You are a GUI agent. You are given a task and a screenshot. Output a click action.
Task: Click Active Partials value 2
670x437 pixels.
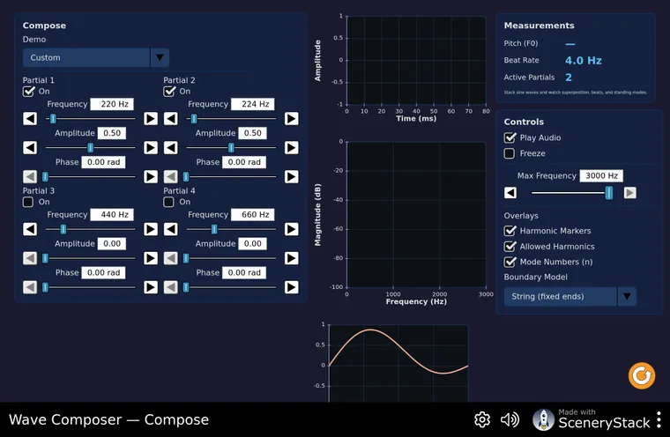pyautogui.click(x=569, y=78)
